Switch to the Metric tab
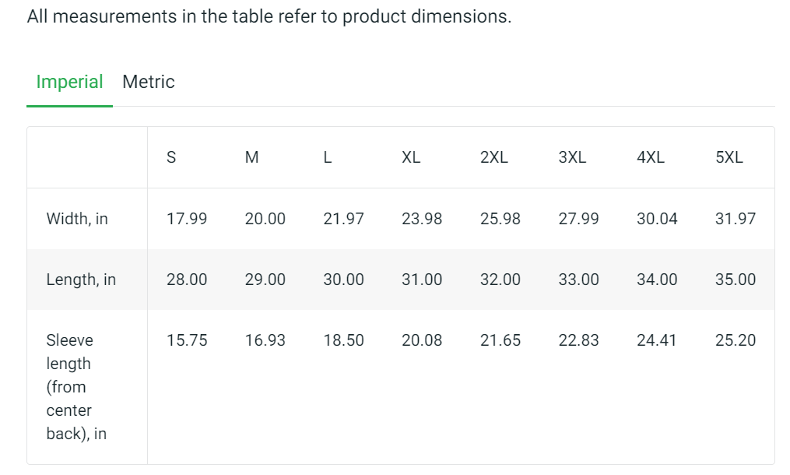The width and height of the screenshot is (790, 475). 148,82
